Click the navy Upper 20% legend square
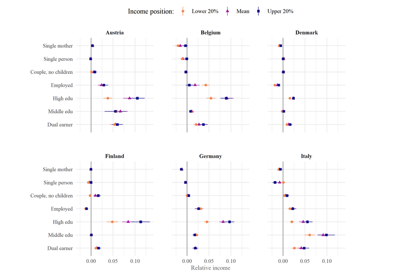The width and height of the screenshot is (404, 274). pyautogui.click(x=259, y=11)
